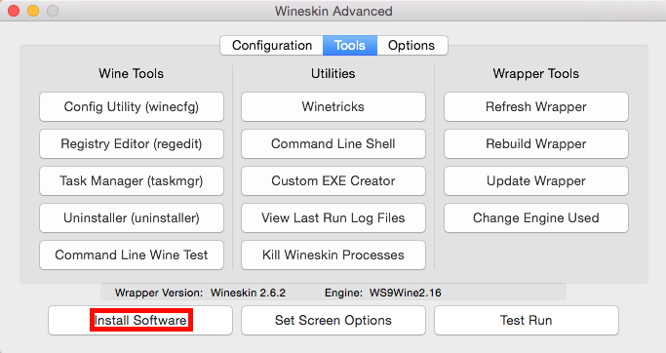The image size is (666, 353).
Task: Click Install Software button
Action: (140, 320)
